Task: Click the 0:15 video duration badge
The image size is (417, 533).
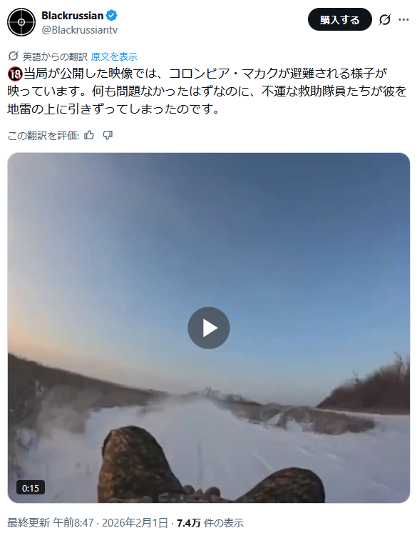Action: click(x=31, y=488)
